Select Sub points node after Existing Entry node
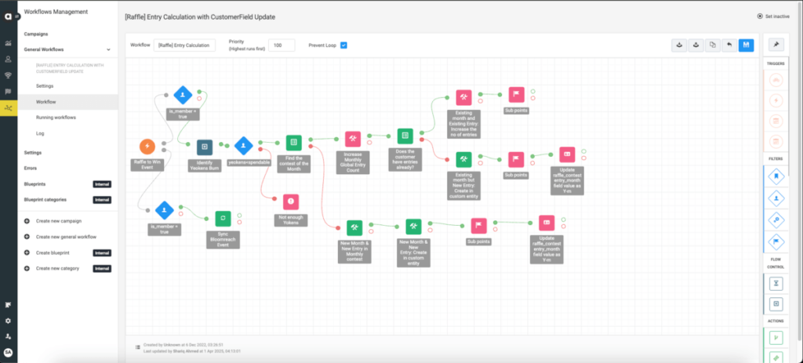803x363 pixels. tap(516, 95)
